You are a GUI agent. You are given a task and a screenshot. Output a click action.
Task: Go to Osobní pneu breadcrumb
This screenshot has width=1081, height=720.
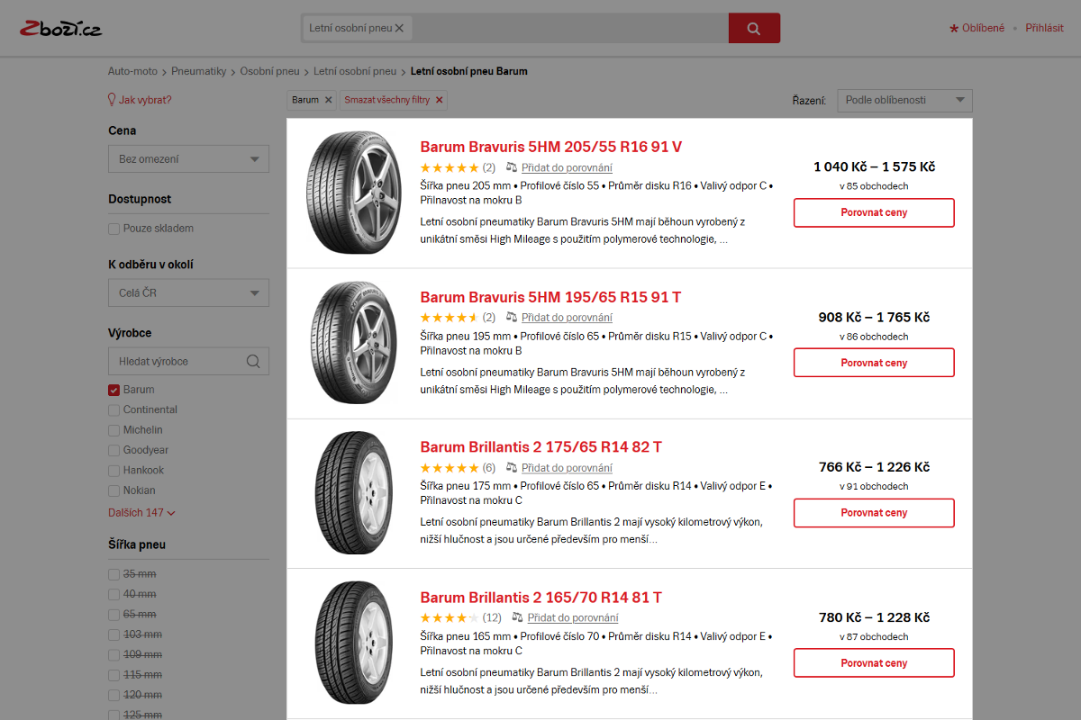tap(269, 71)
